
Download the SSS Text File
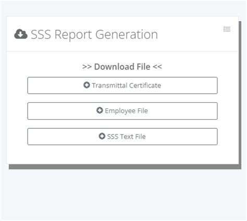tap(122, 137)
